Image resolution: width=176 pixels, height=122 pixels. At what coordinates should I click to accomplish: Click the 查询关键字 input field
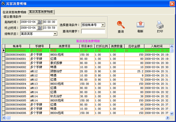click(x=93, y=31)
